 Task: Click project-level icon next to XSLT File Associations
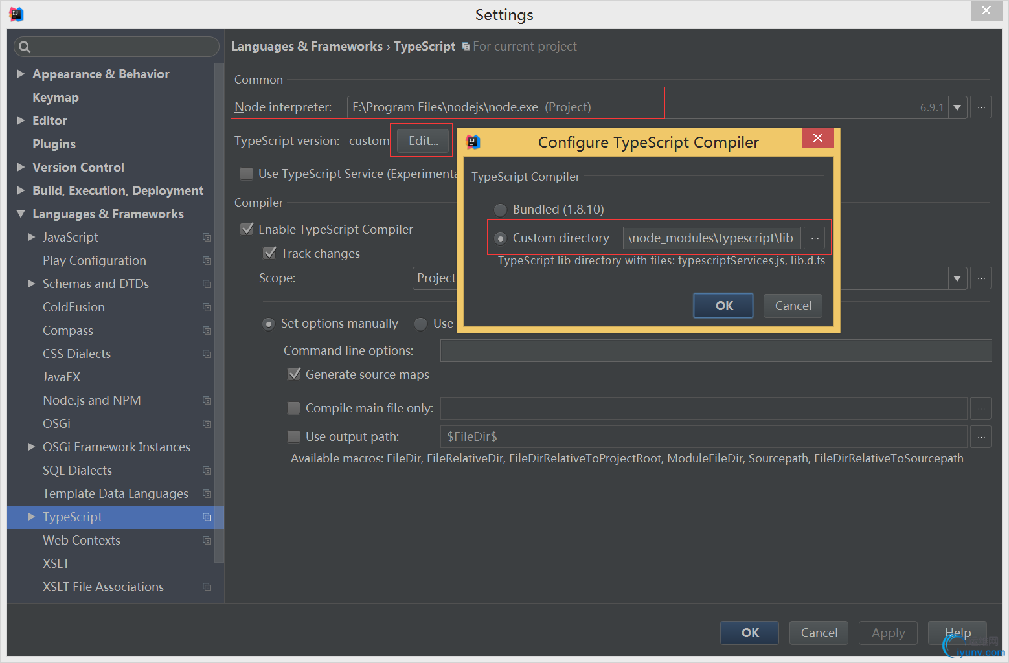(207, 587)
